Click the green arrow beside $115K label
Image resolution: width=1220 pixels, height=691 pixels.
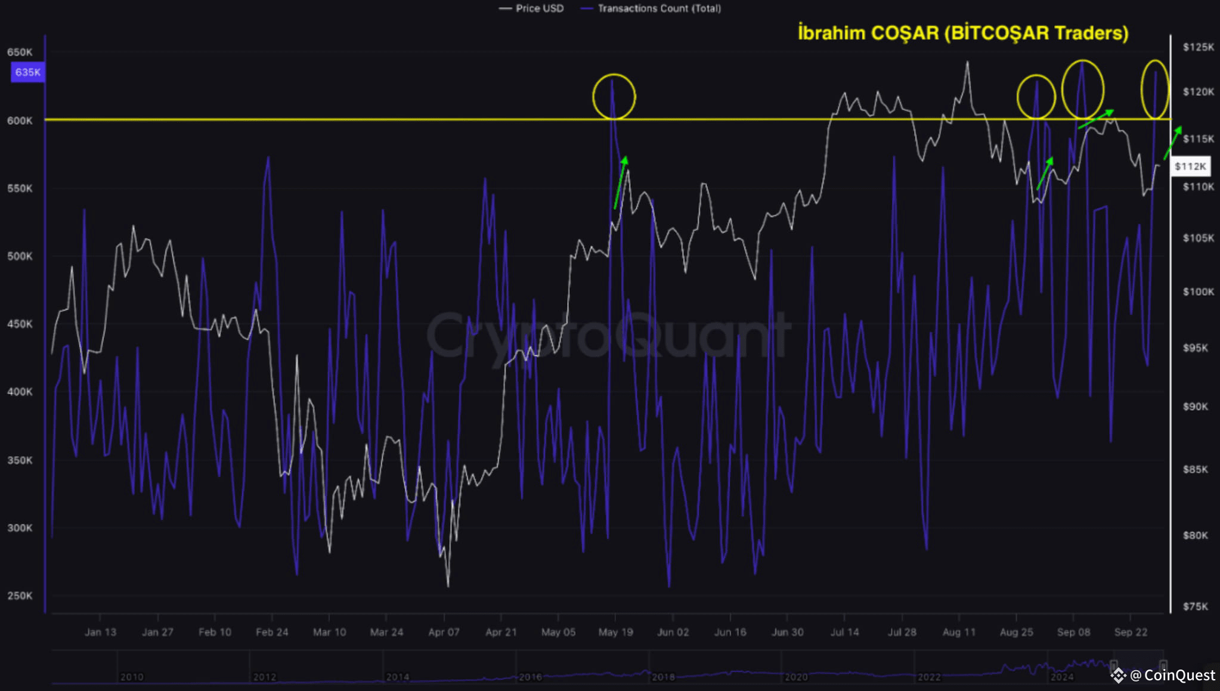[1173, 142]
